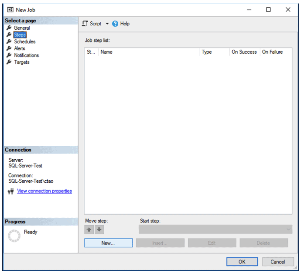Click the Targets page wrench icon
The image size is (301, 274).
pyautogui.click(x=9, y=62)
